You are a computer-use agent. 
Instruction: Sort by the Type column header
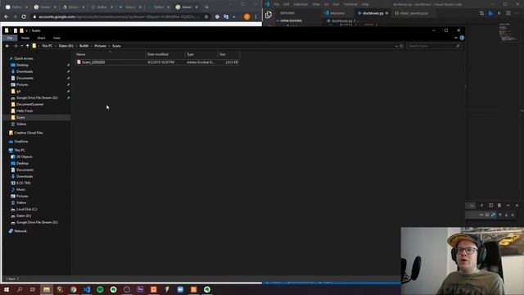[x=201, y=54]
